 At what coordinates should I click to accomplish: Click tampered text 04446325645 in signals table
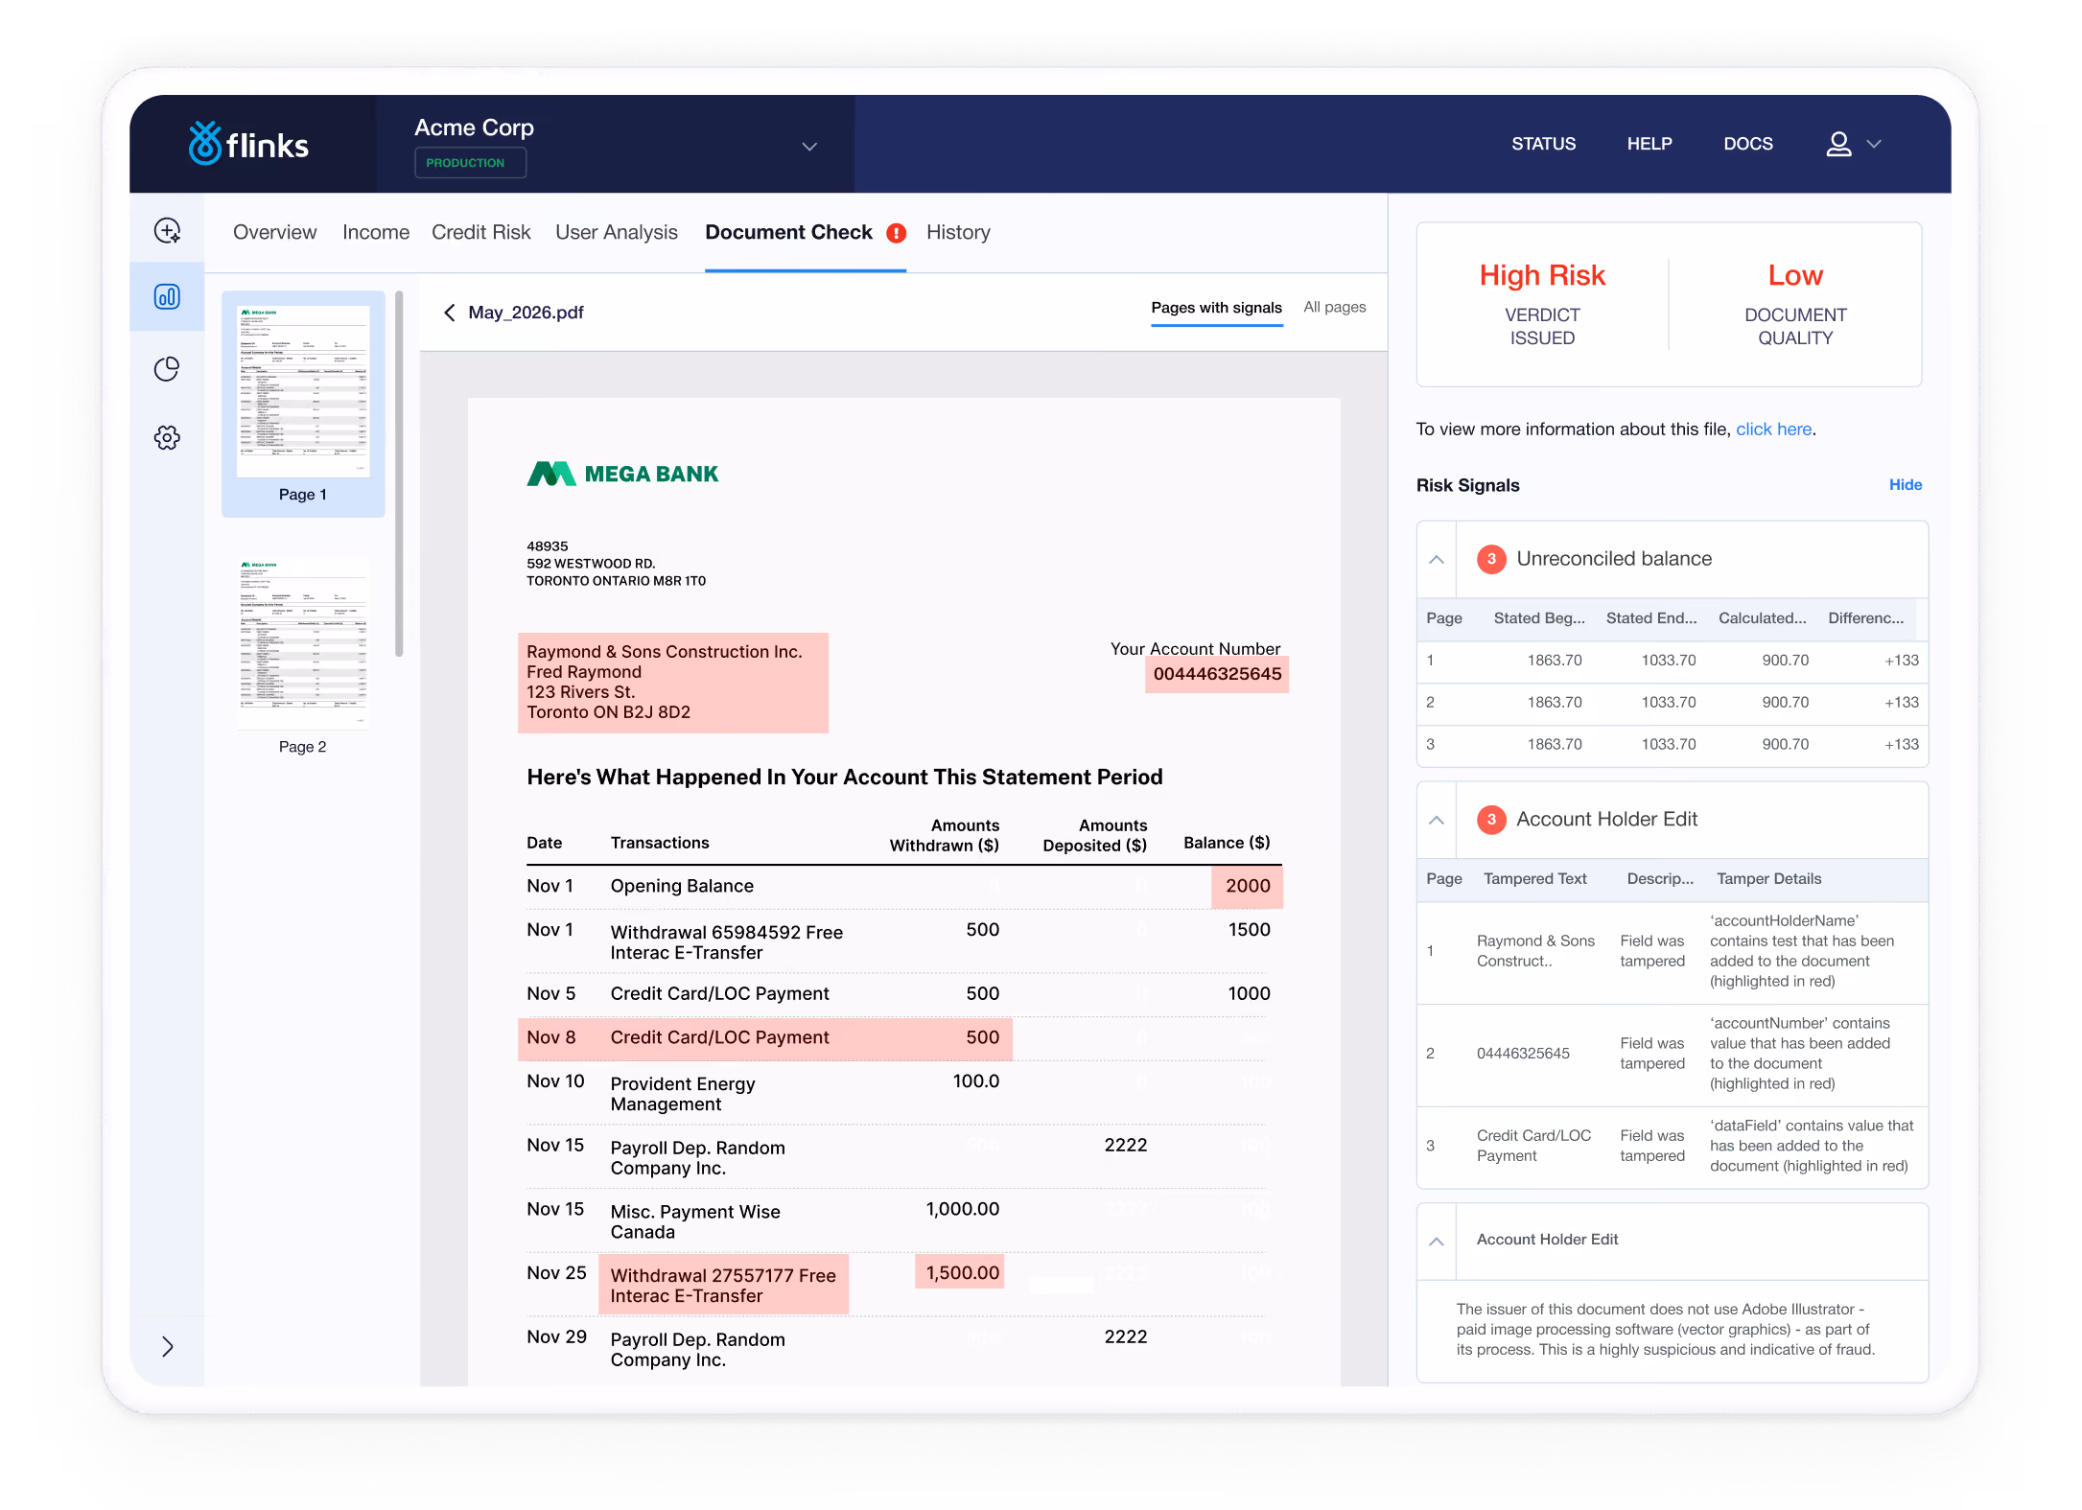click(x=1523, y=1054)
